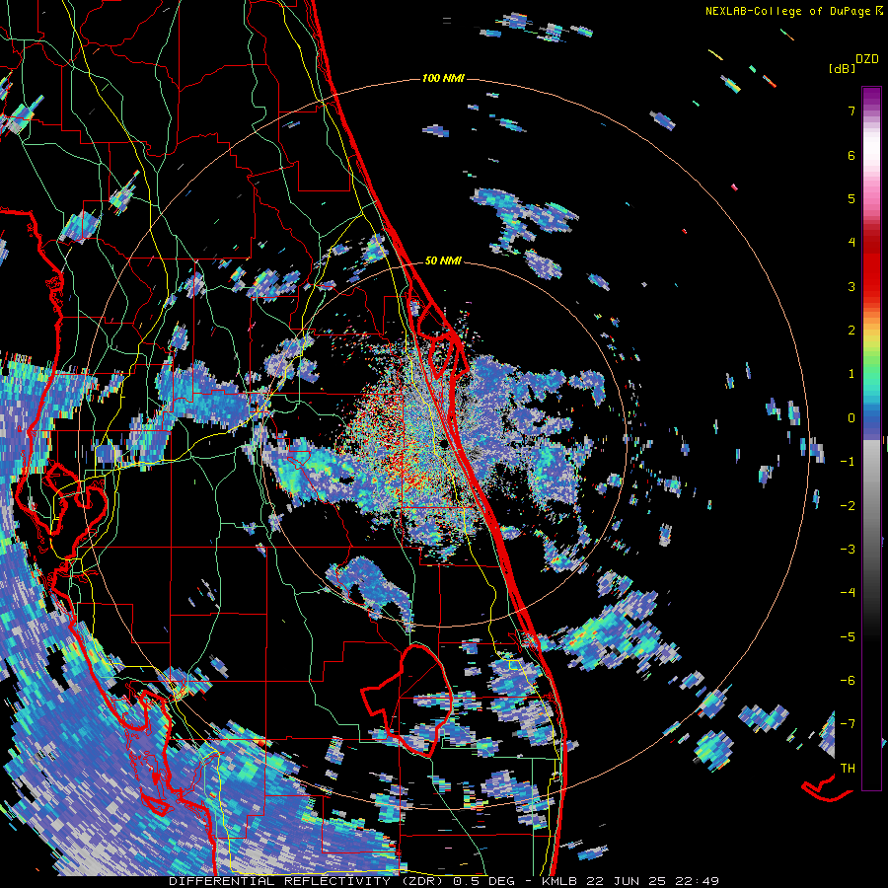This screenshot has height=888, width=888.
Task: Click the 'TH' threshold label on scale
Action: pyautogui.click(x=848, y=768)
